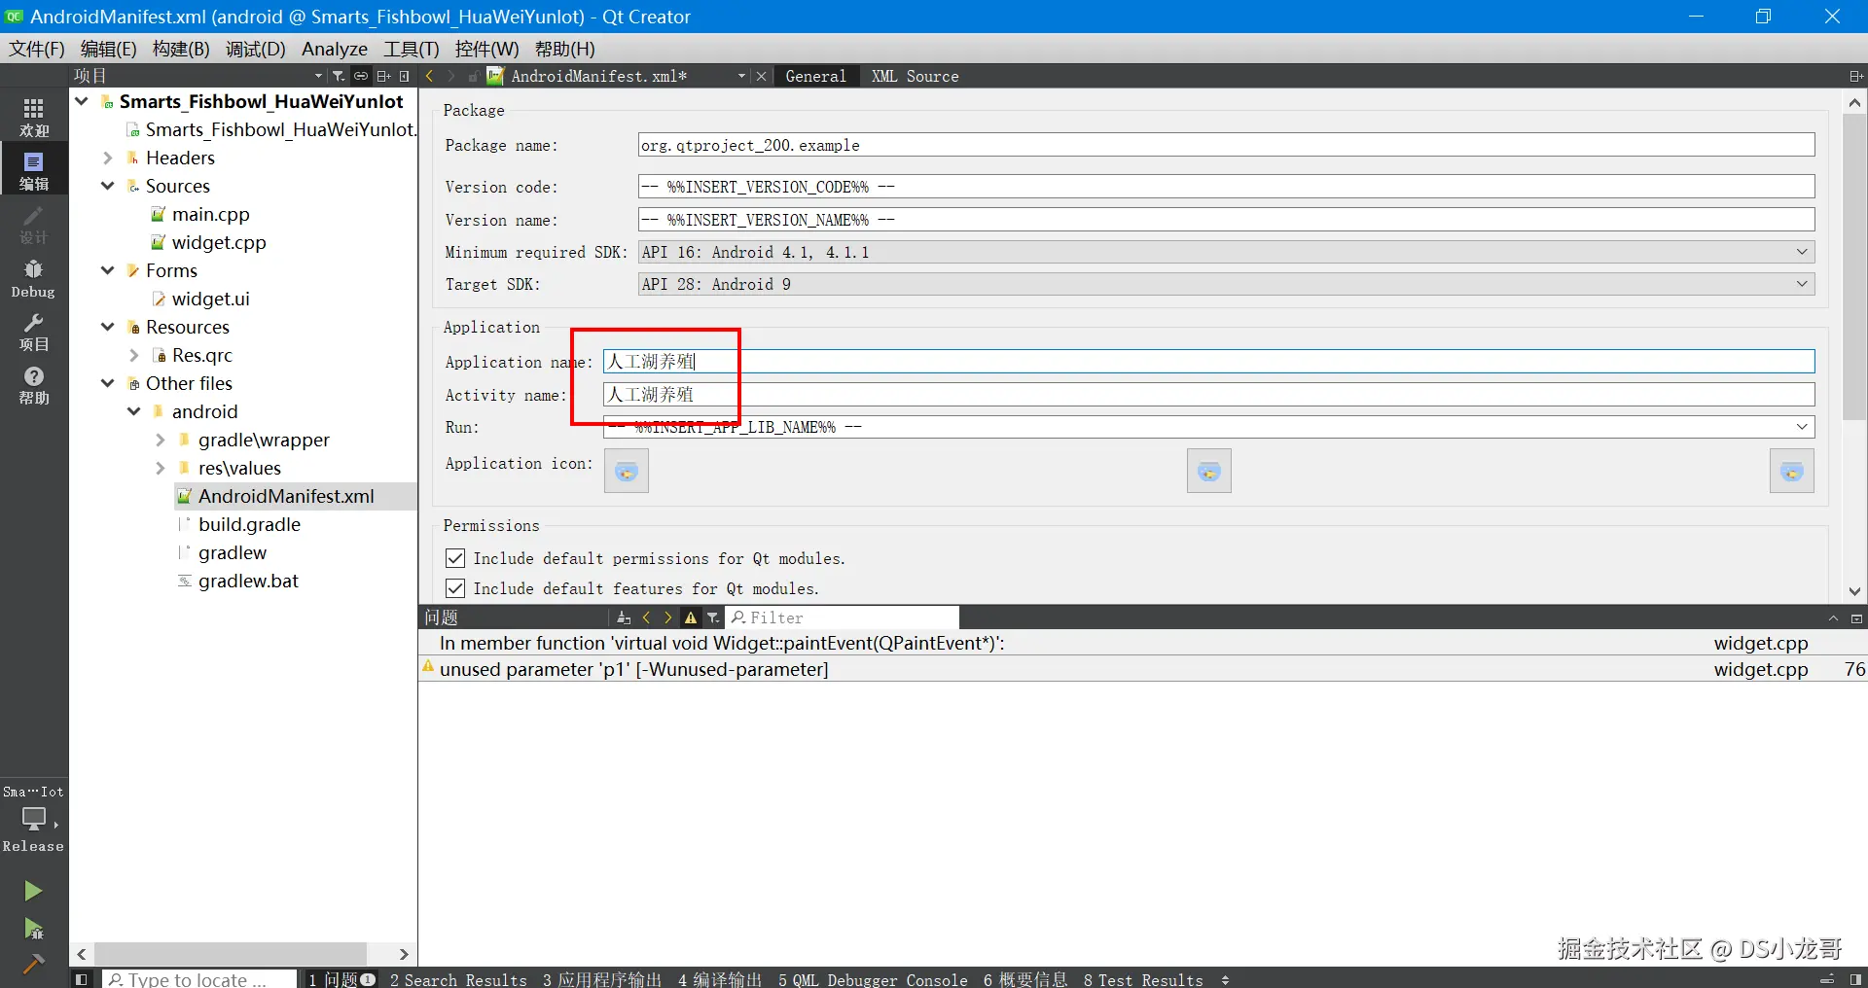Close the AndroidManifest.xml document
This screenshot has width=1868, height=988.
(761, 76)
